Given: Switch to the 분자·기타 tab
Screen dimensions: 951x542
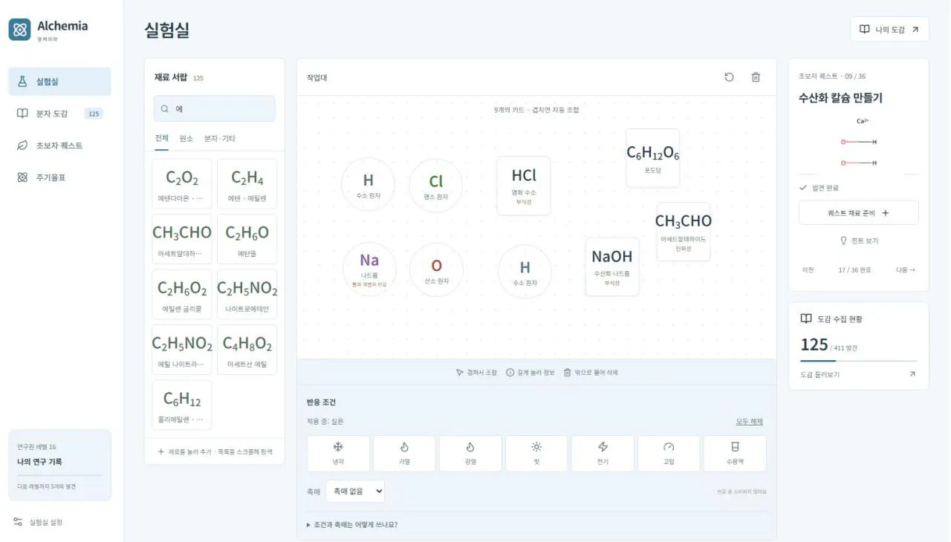Looking at the screenshot, I should [219, 139].
